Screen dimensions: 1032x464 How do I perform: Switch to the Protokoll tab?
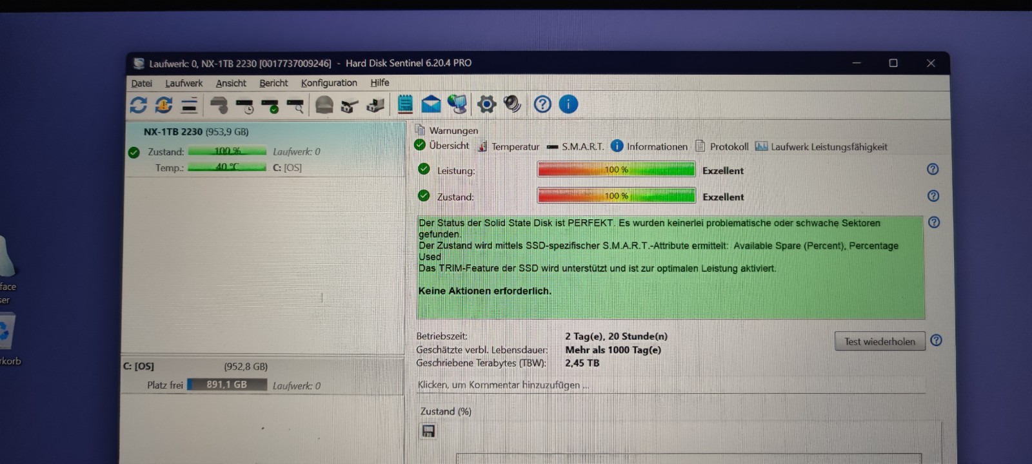(722, 146)
